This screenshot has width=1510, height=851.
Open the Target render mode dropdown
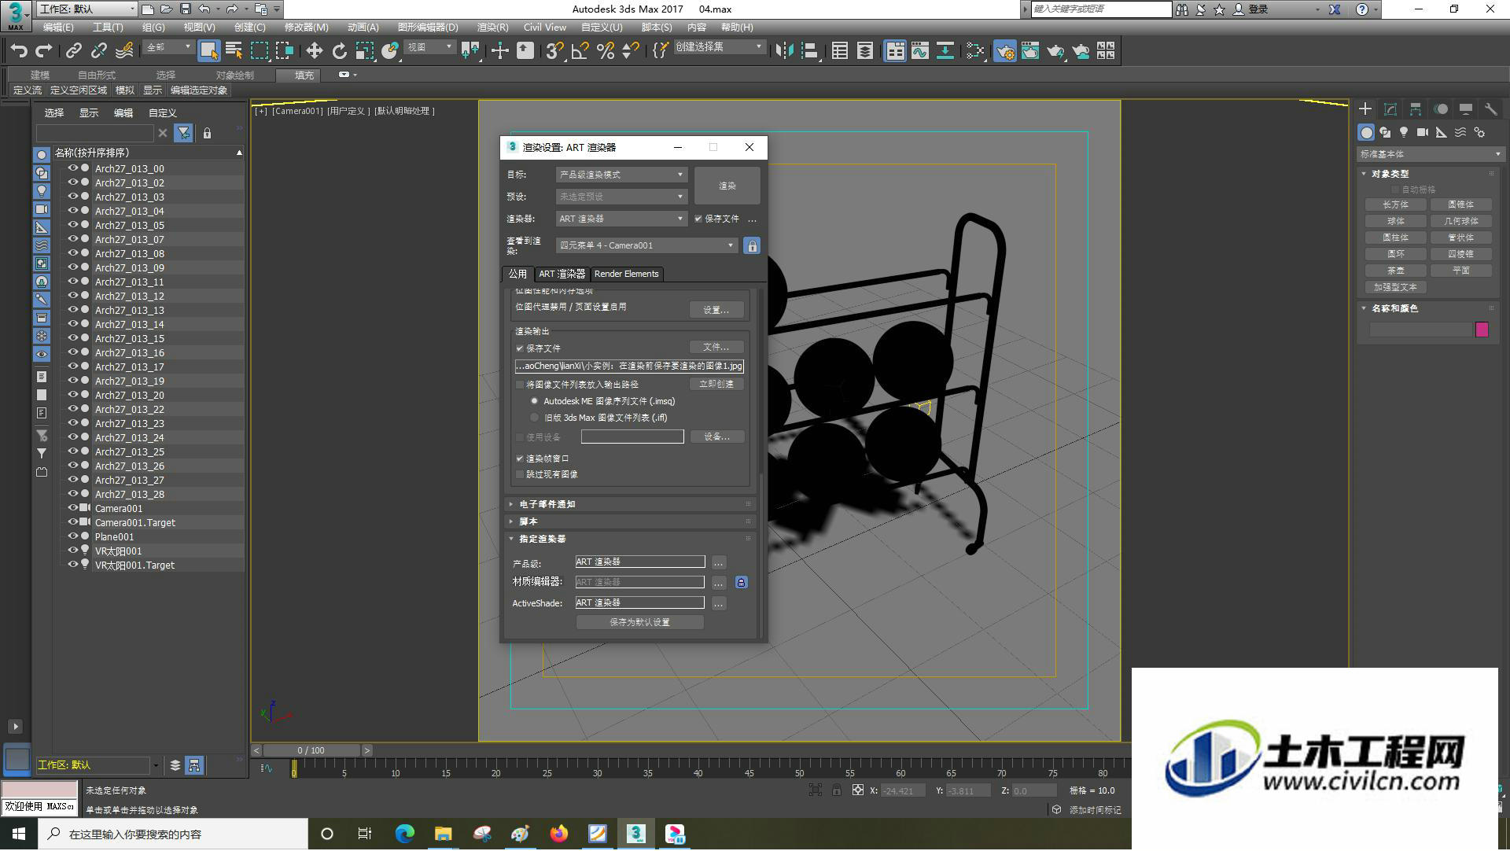click(x=621, y=175)
